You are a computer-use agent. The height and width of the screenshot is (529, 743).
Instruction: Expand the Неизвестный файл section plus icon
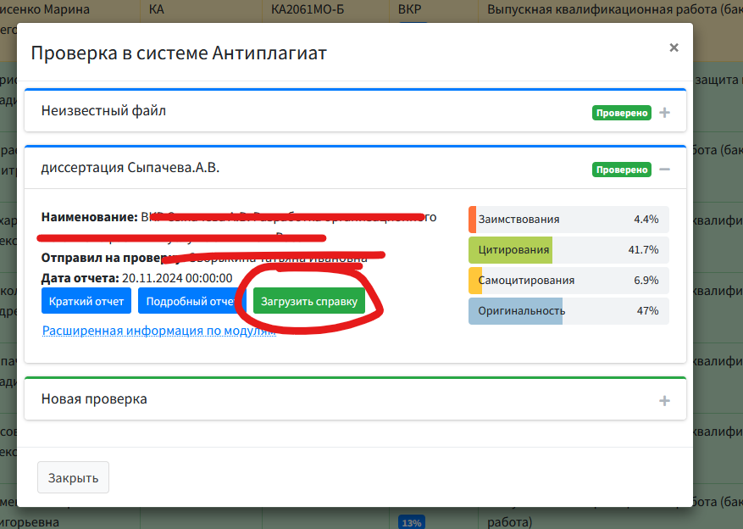(664, 113)
